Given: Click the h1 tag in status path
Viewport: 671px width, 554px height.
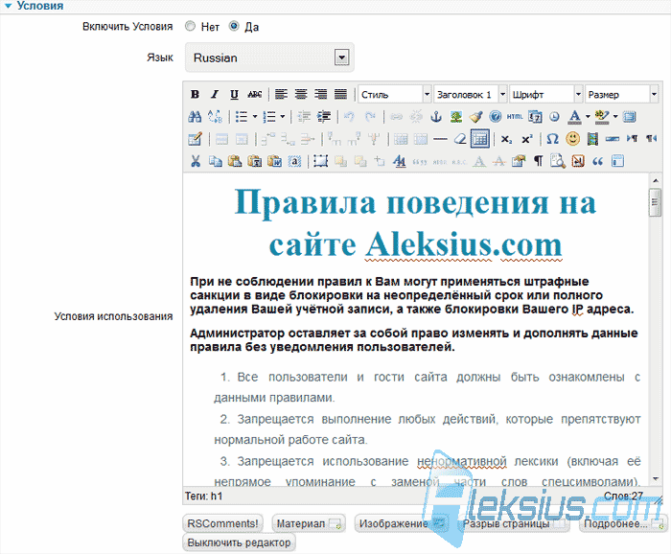Looking at the screenshot, I should tap(217, 496).
